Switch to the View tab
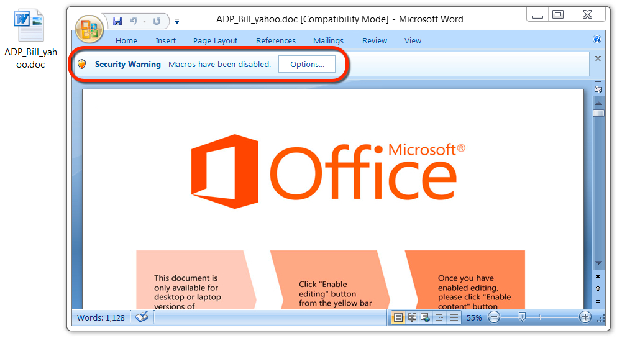 413,40
